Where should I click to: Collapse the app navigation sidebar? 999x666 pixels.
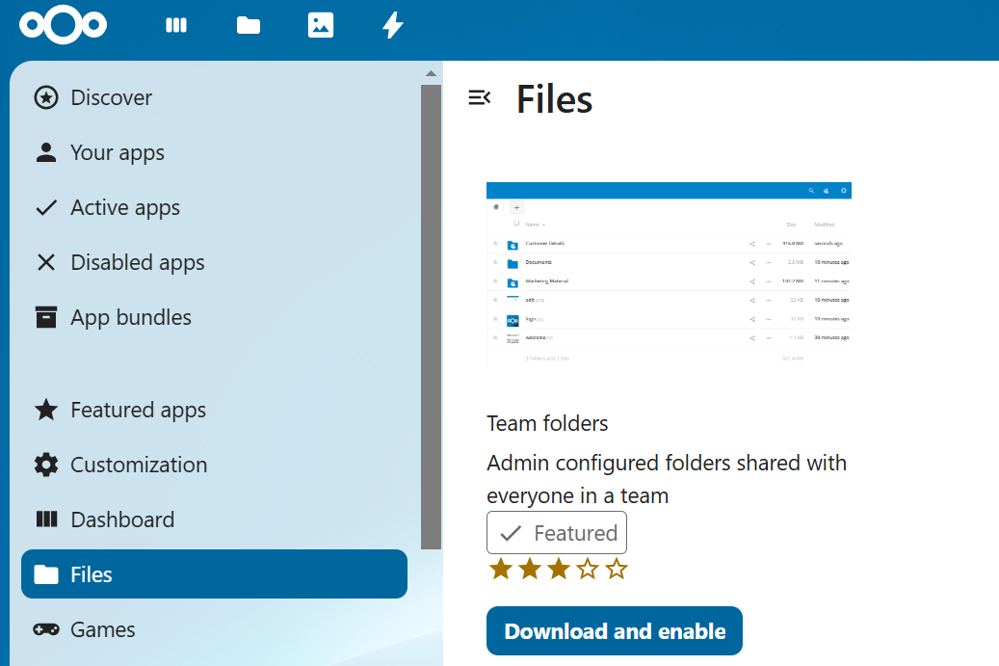point(479,97)
